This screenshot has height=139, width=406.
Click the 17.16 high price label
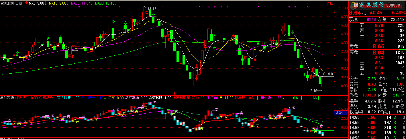click(152, 9)
